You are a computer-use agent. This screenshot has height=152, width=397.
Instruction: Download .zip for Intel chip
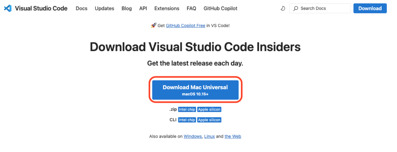point(187,109)
